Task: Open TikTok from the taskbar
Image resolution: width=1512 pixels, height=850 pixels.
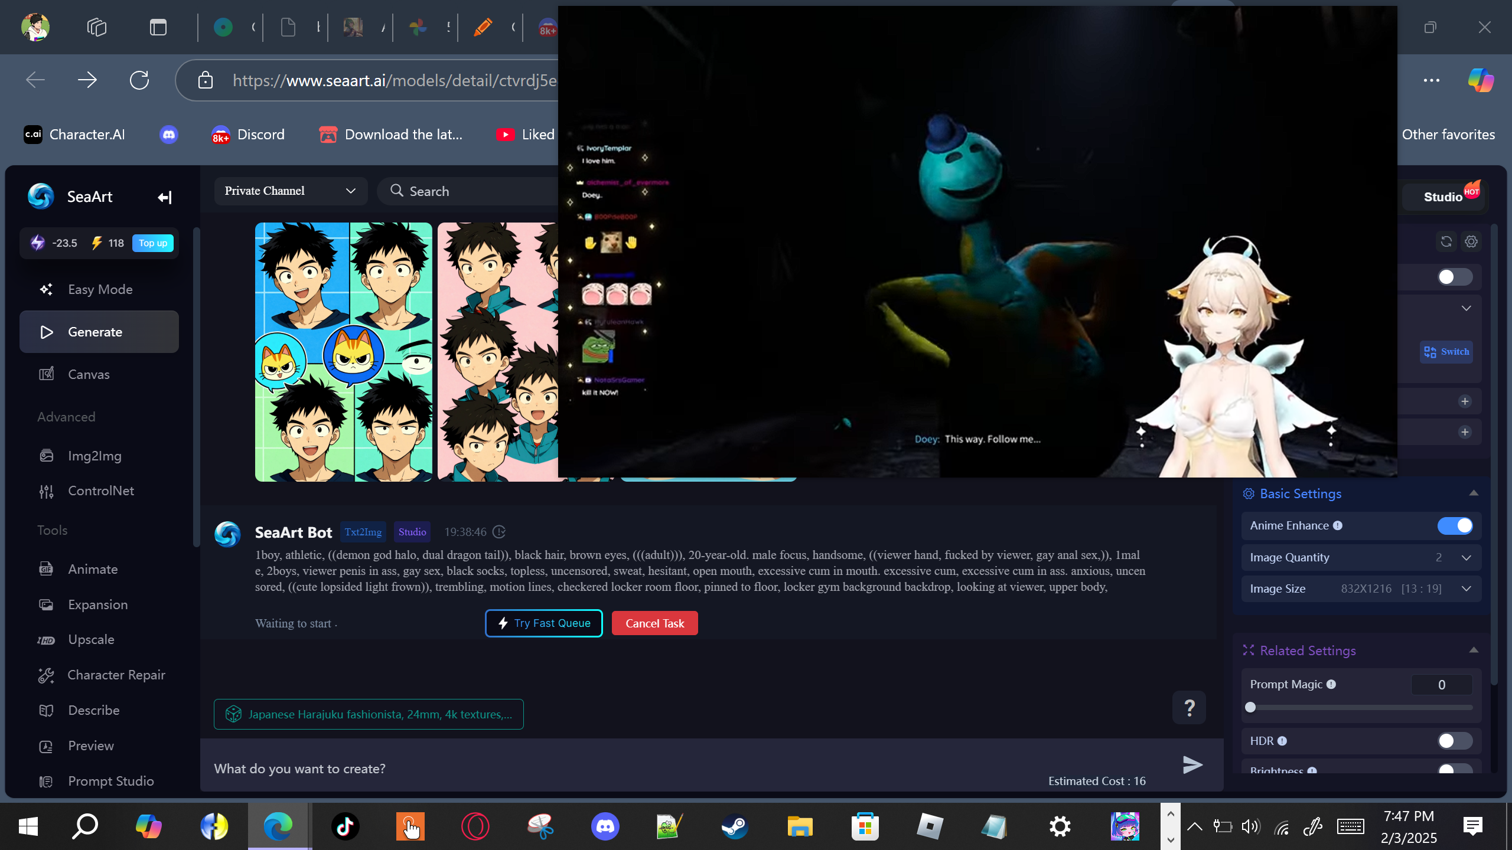Action: point(346,826)
